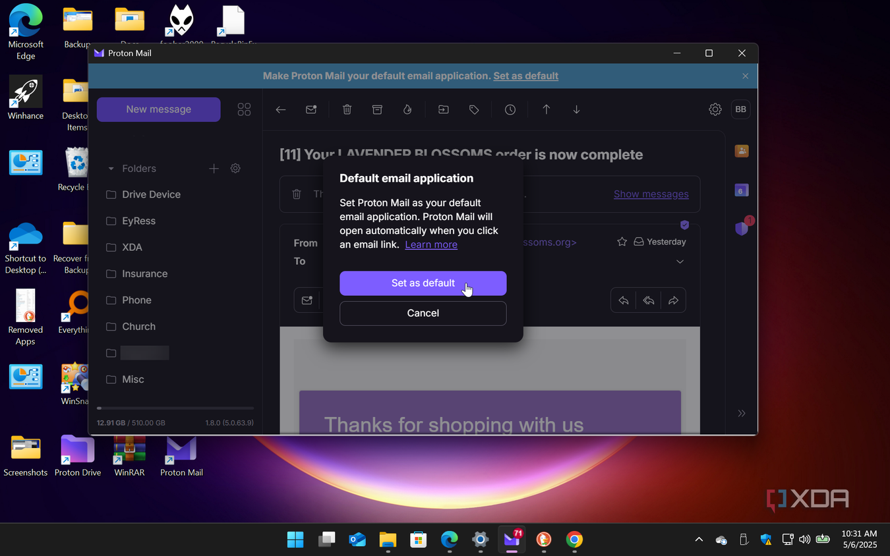This screenshot has width=890, height=556.
Task: Forward the message with forward arrow
Action: [x=673, y=300]
